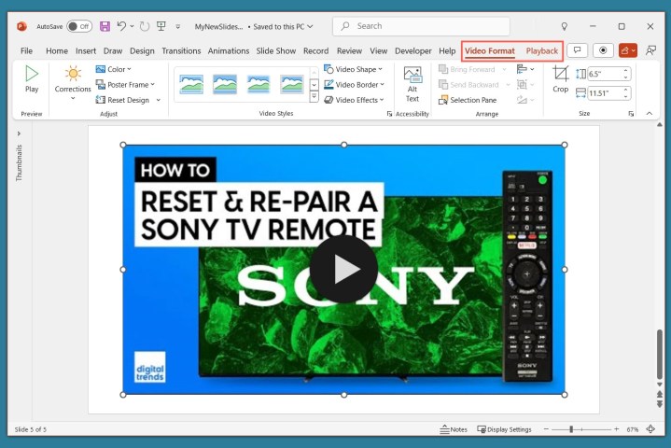Screen dimensions: 671x448
Task: Open the Color dropdown in Adjust group
Action: click(114, 69)
